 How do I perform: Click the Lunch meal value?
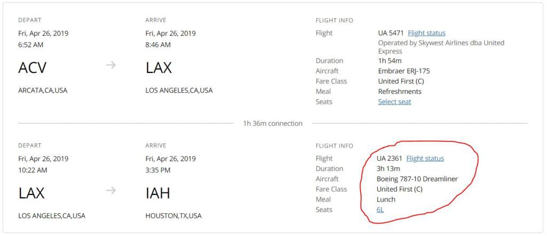point(386,199)
